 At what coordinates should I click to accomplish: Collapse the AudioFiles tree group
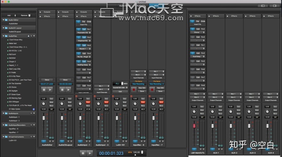click(3, 36)
